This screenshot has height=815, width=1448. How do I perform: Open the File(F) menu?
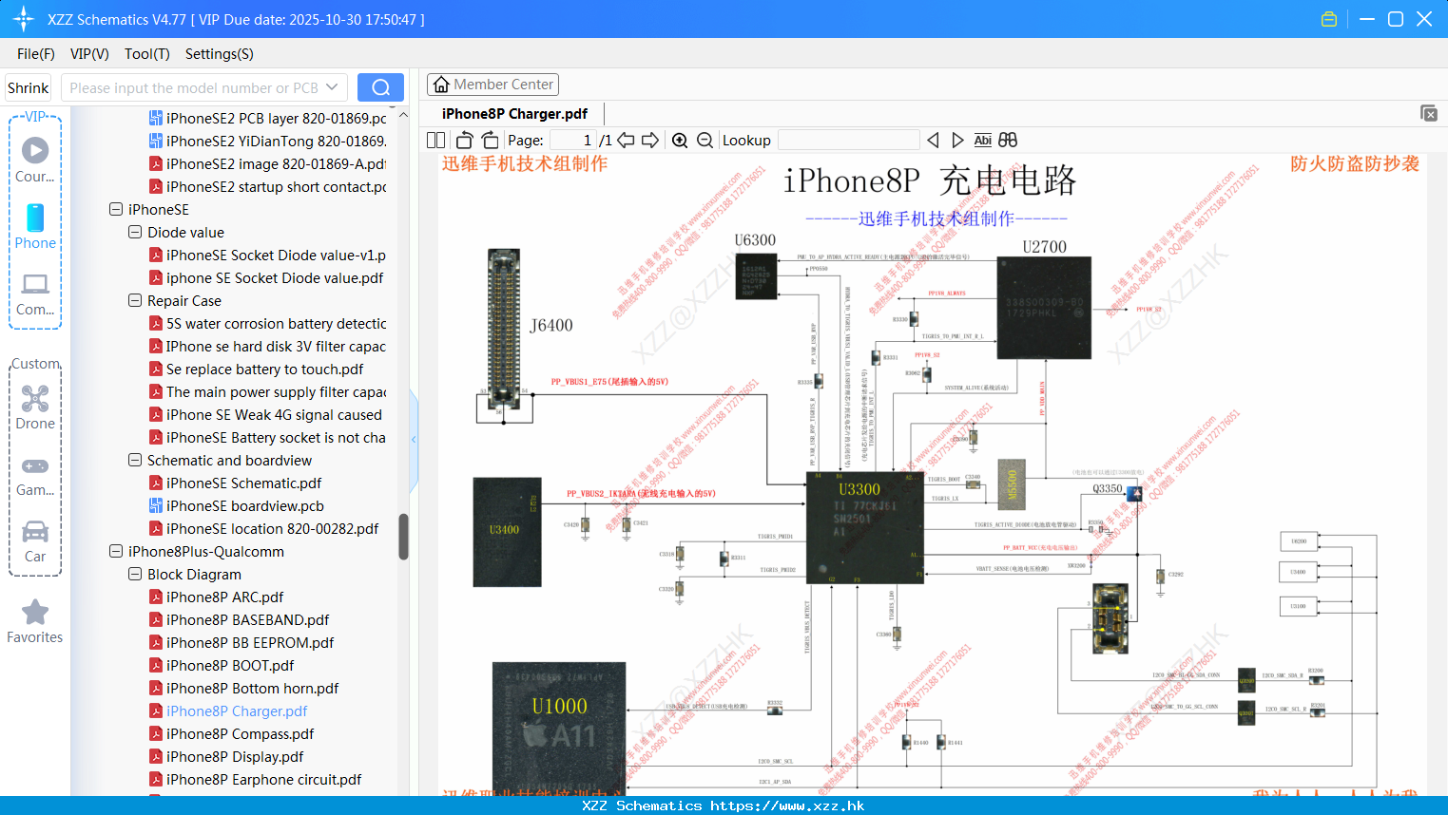(x=36, y=54)
